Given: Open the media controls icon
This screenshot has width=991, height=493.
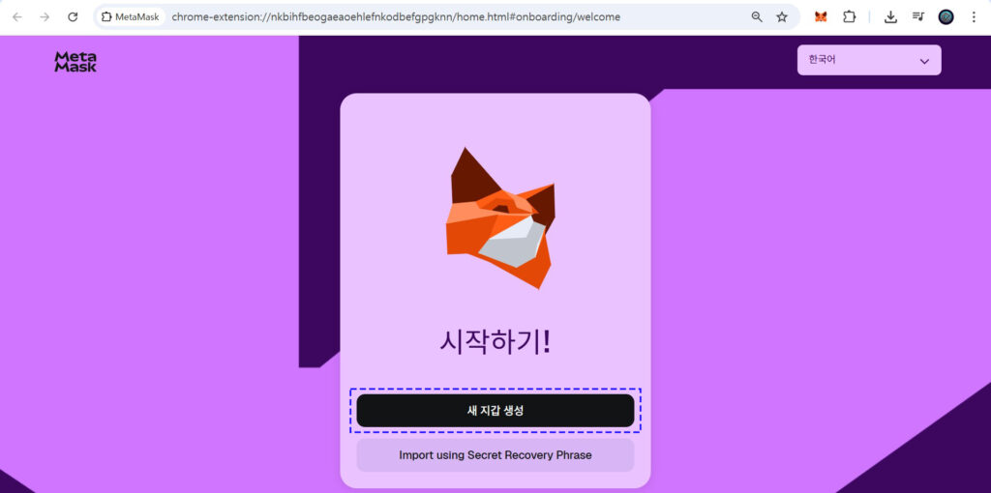Looking at the screenshot, I should click(918, 16).
